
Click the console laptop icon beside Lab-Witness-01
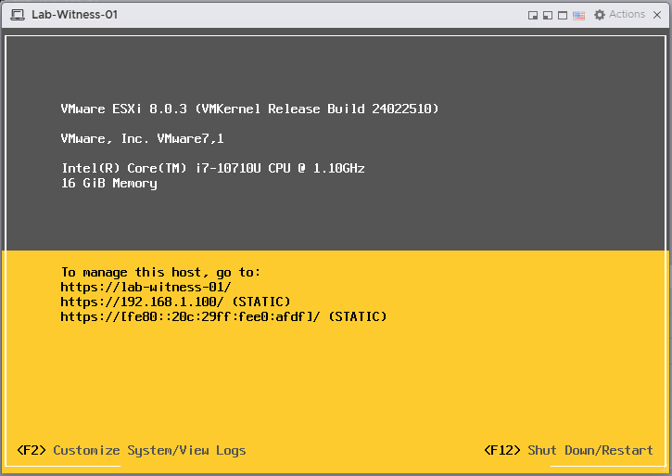(18, 15)
